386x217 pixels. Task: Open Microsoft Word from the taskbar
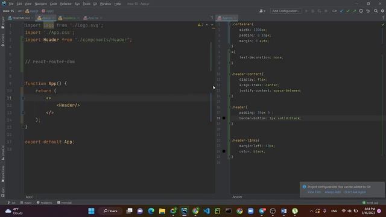click(283, 211)
